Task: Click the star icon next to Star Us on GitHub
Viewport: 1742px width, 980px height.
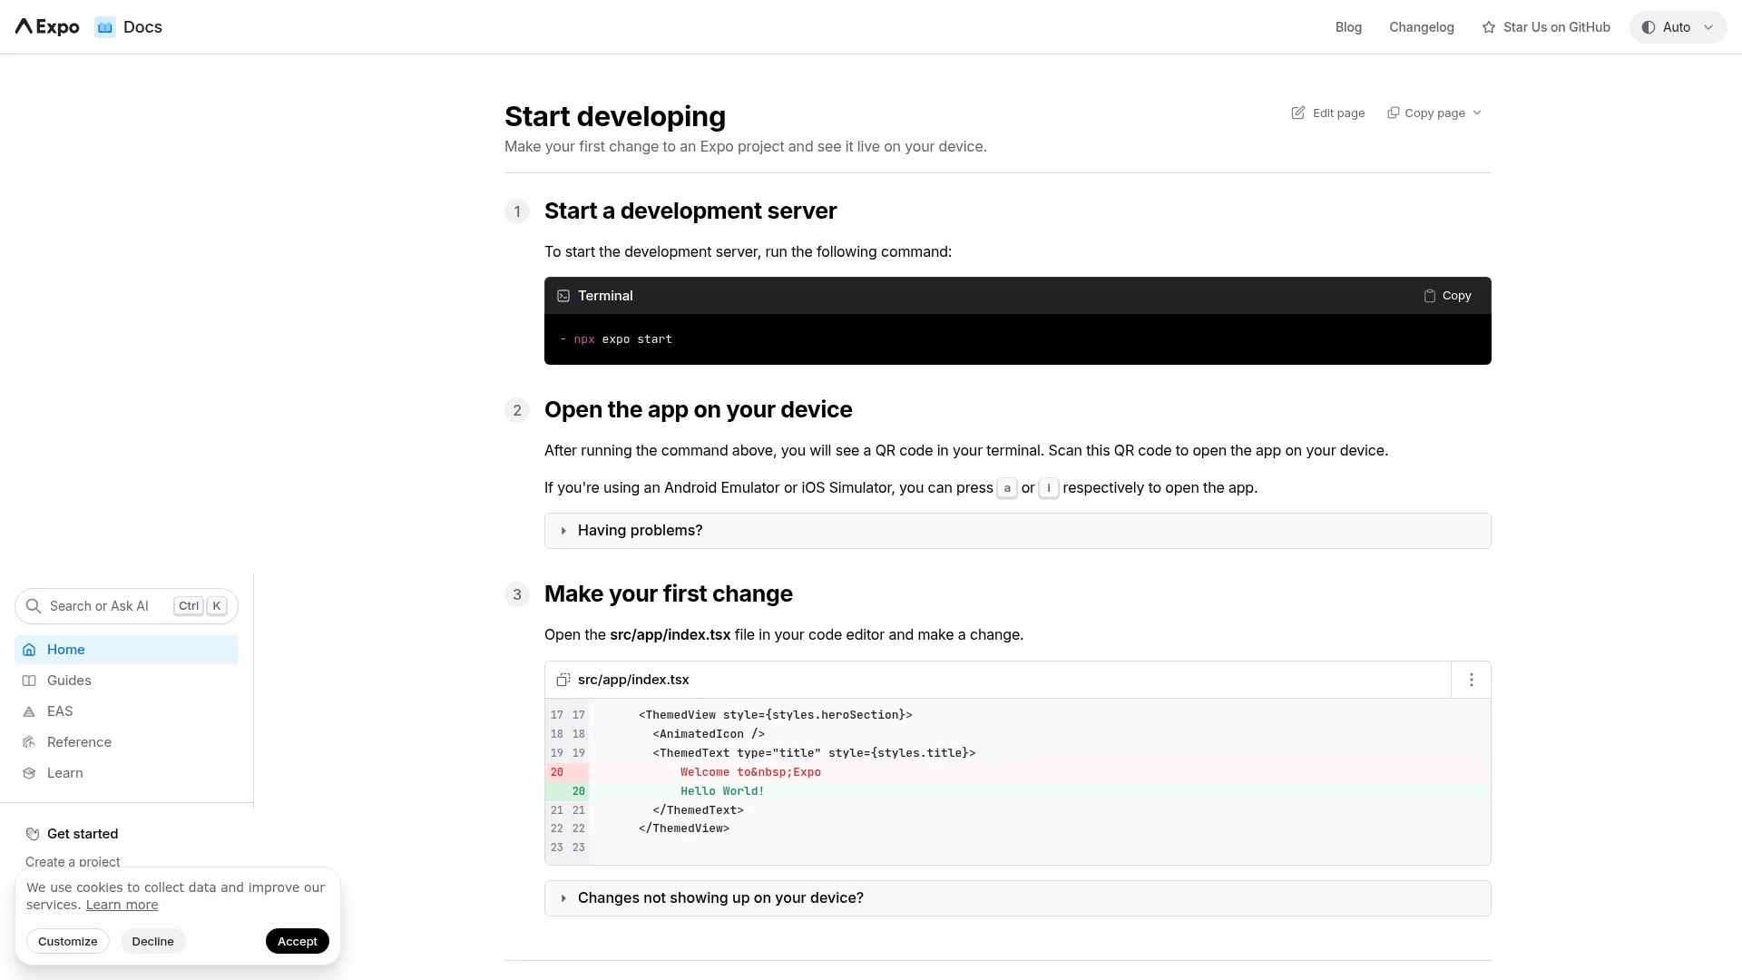Action: coord(1488,27)
